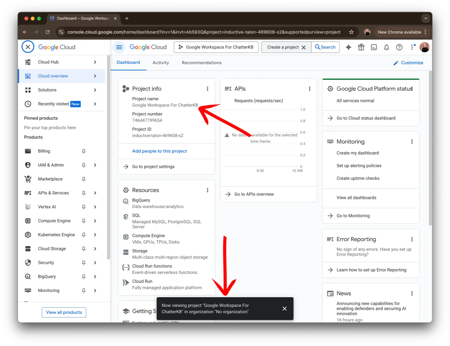Viewport: 450px width, 346px height.
Task: Pin Cloud Storage product
Action: [84, 249]
